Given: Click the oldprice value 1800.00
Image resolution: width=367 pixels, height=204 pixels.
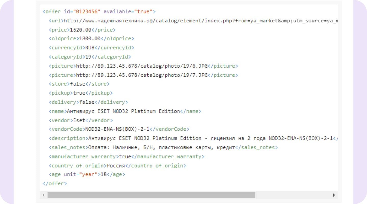Looking at the screenshot, I should tap(90, 39).
